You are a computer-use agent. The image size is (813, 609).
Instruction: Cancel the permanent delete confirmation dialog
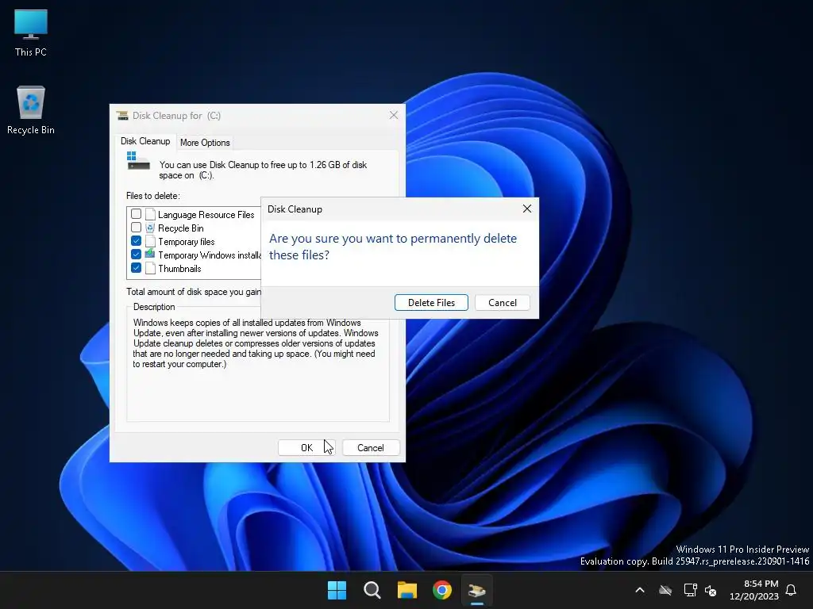tap(502, 302)
